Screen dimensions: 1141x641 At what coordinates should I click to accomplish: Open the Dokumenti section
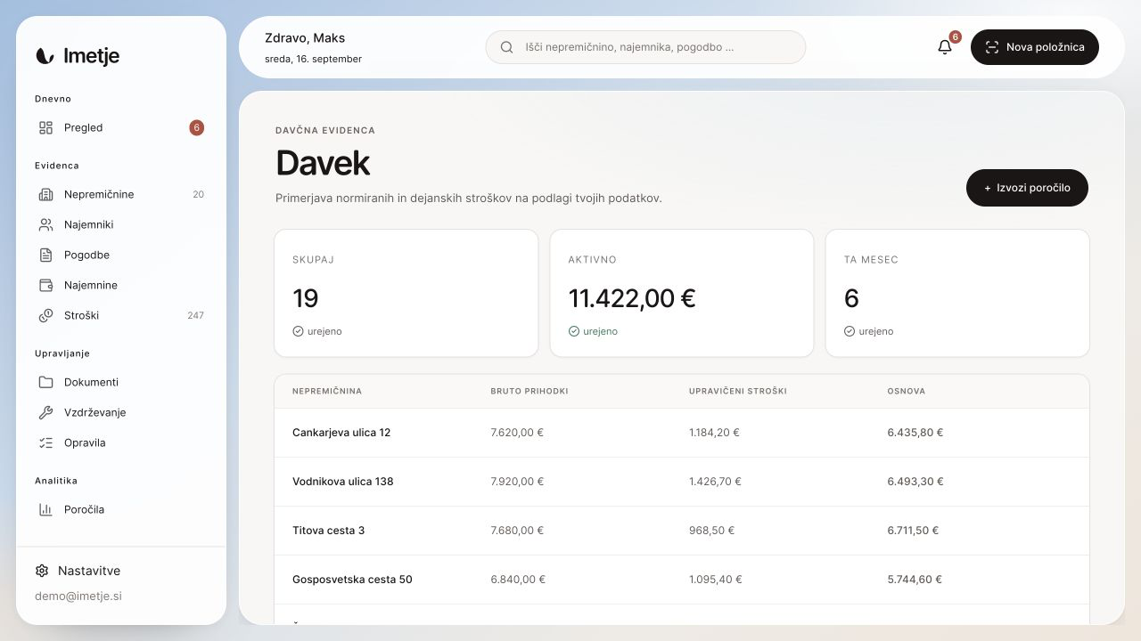click(121, 382)
